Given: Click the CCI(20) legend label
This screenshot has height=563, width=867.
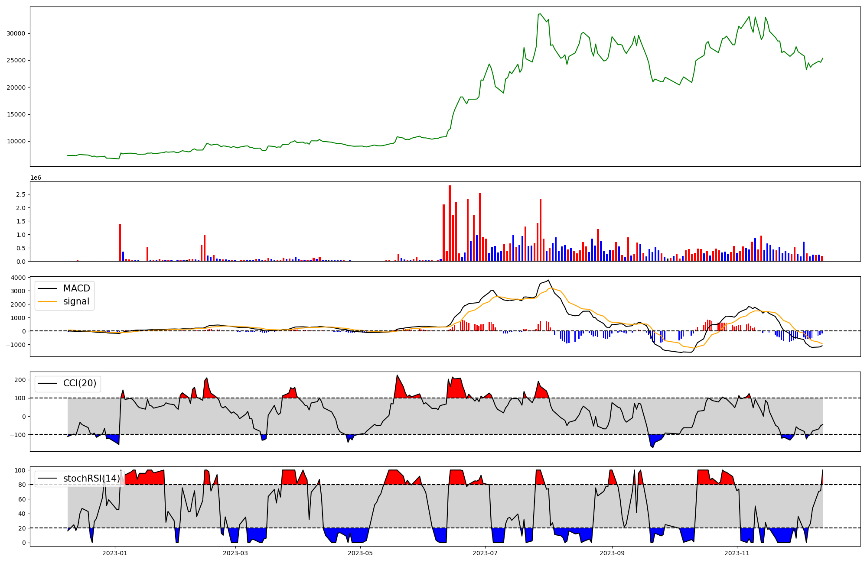Looking at the screenshot, I should pyautogui.click(x=80, y=383).
